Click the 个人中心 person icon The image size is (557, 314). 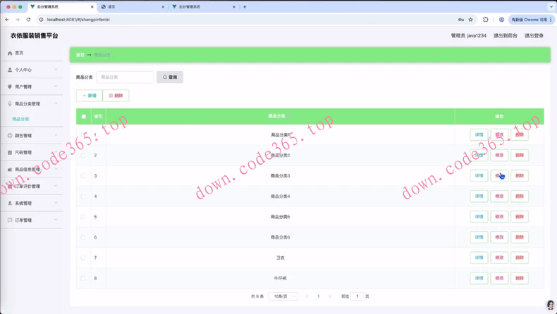point(10,70)
